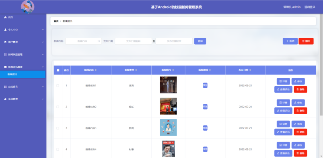Sort table by 新闻名称 column arrows
This screenshot has height=158, width=323.
click(x=96, y=70)
